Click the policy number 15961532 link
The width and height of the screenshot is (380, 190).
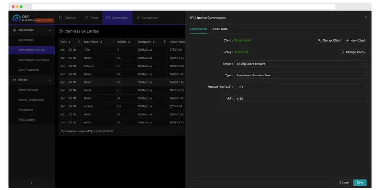(x=241, y=52)
